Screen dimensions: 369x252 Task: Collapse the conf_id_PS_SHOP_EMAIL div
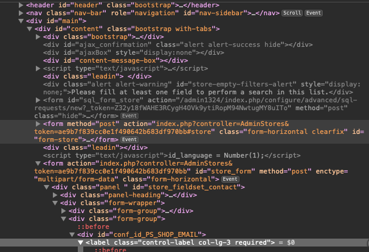coord(72,234)
